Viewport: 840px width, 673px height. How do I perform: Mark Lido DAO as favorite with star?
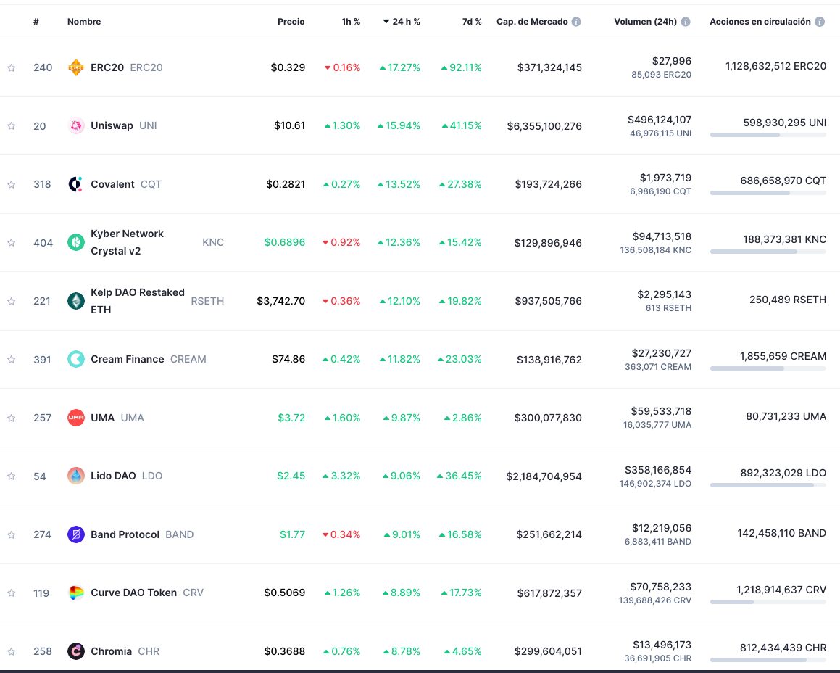point(12,476)
